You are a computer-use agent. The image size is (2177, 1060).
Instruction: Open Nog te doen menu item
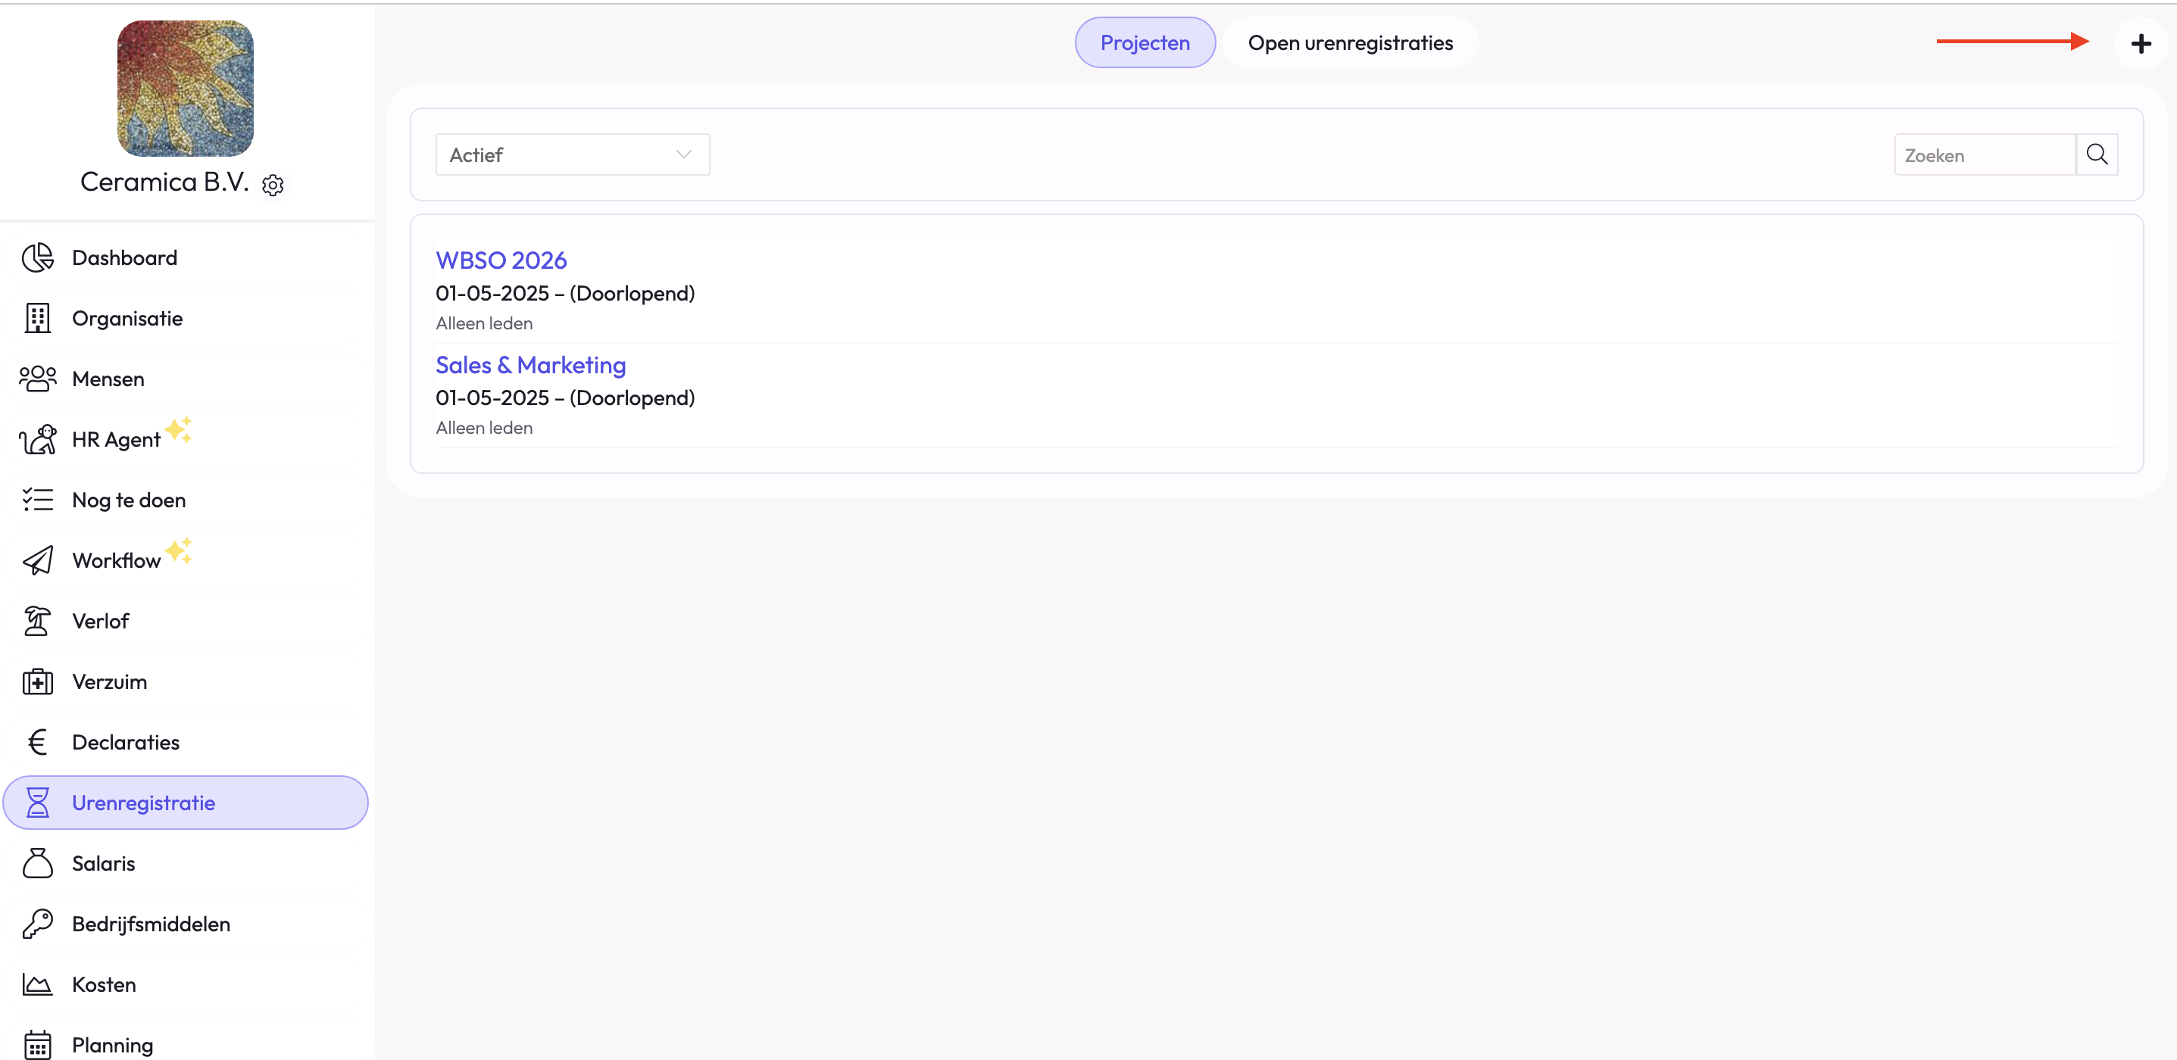click(x=129, y=500)
